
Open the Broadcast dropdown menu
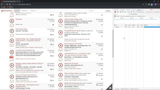(25, 10)
